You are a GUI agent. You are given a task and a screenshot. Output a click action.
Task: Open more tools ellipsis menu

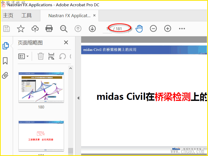click(x=182, y=29)
